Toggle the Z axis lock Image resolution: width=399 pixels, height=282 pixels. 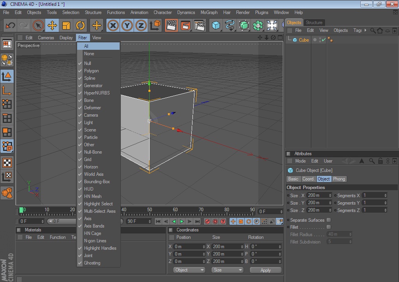click(x=141, y=25)
